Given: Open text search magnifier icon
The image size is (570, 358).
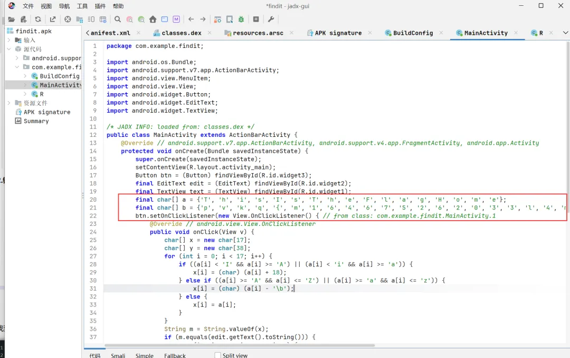Looking at the screenshot, I should tap(117, 19).
